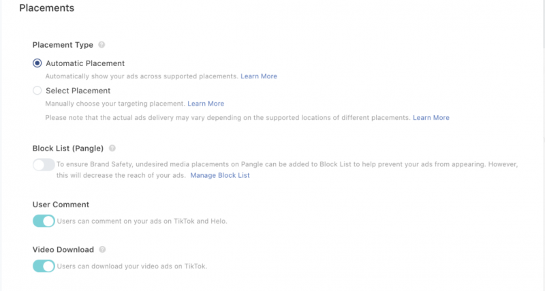
Task: Click the 'Users can comment on your ads' description
Action: [142, 221]
